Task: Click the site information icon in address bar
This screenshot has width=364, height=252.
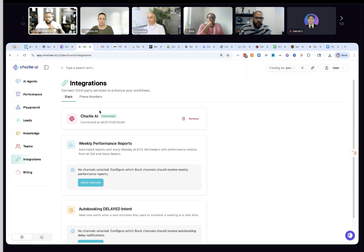Action: coord(33,55)
